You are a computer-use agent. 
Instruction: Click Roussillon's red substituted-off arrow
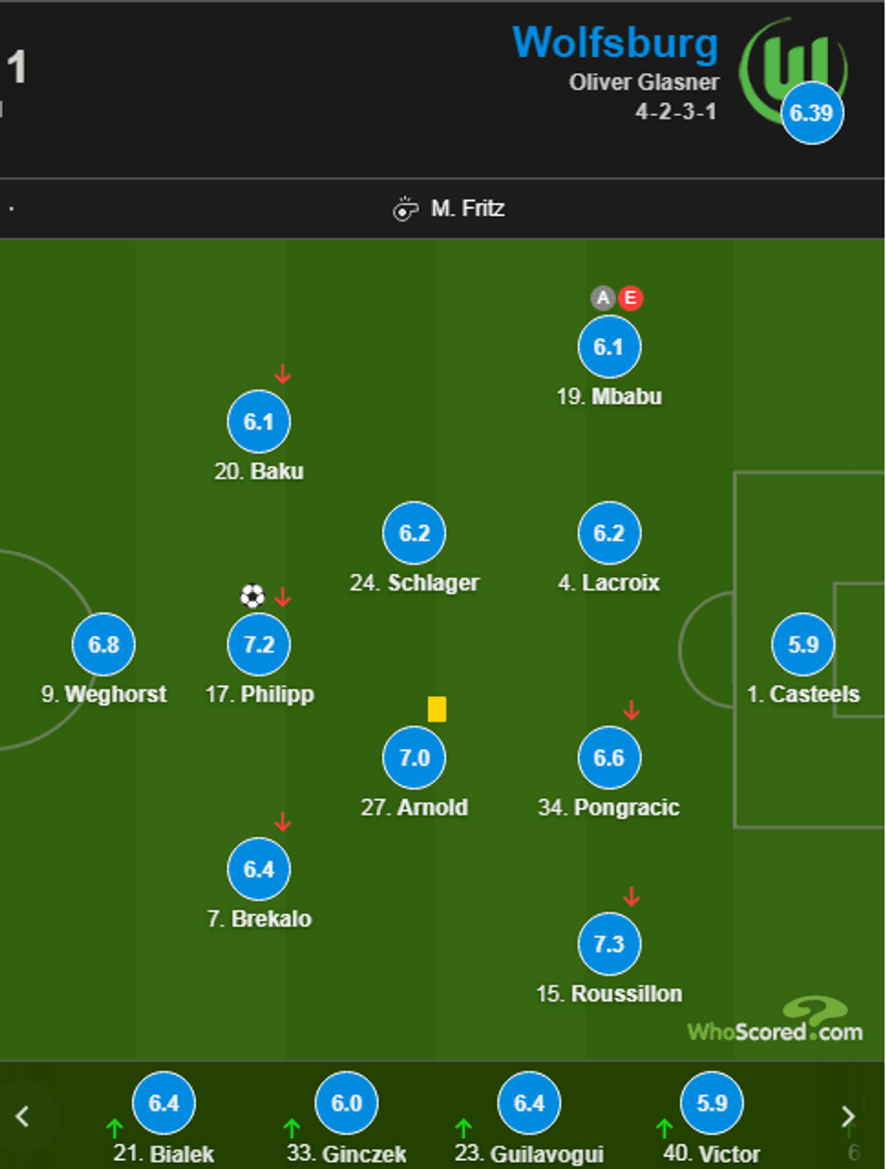(x=632, y=896)
